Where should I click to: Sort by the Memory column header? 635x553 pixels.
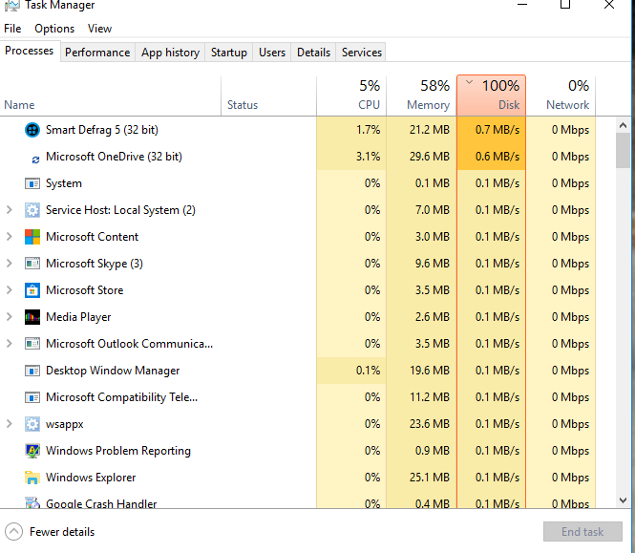click(421, 96)
